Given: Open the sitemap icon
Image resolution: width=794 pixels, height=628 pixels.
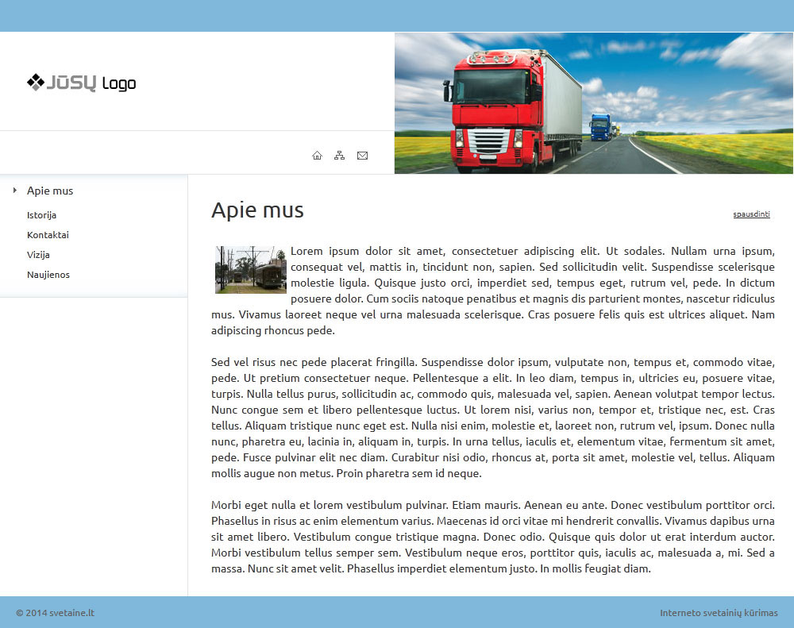Looking at the screenshot, I should [339, 156].
